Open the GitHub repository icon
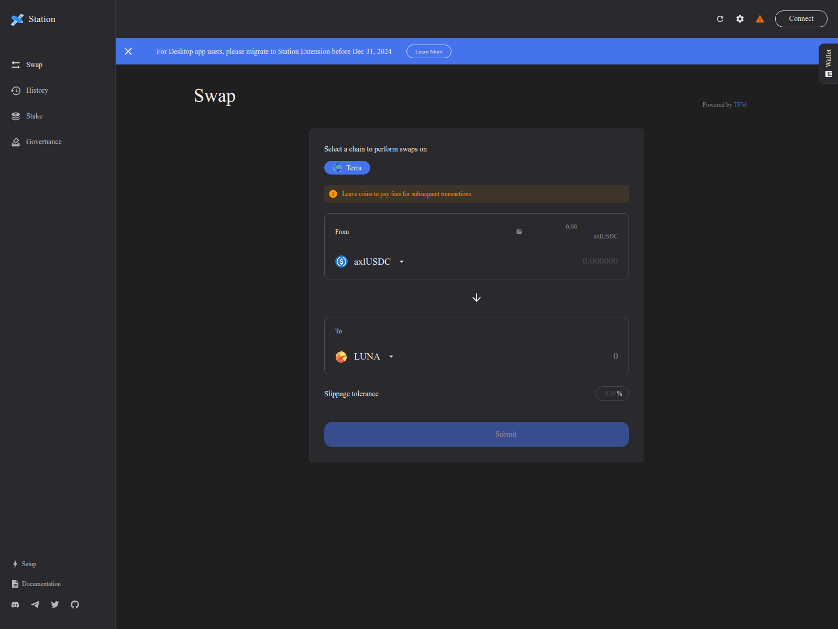Screen dimensions: 838x629 [75, 604]
